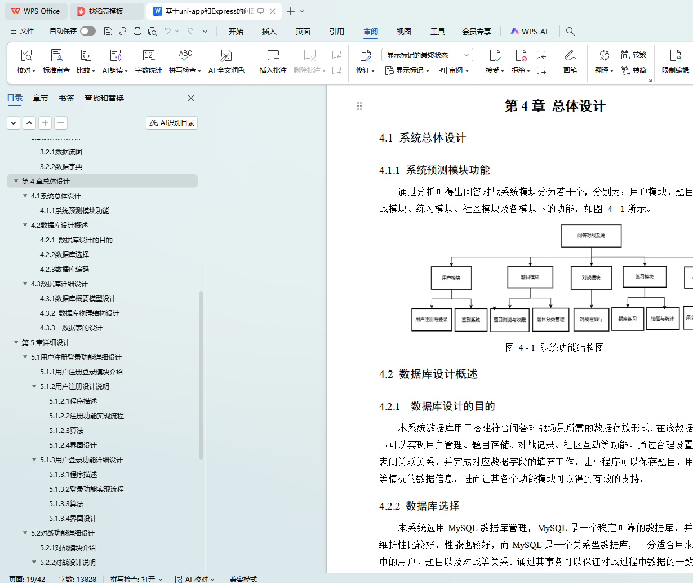
Task: Click the AI 全文润色 icon
Action: pyautogui.click(x=226, y=56)
